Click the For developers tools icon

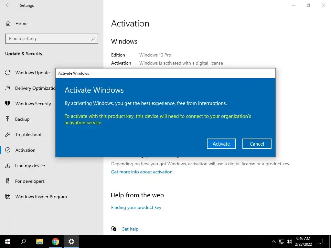[8, 181]
